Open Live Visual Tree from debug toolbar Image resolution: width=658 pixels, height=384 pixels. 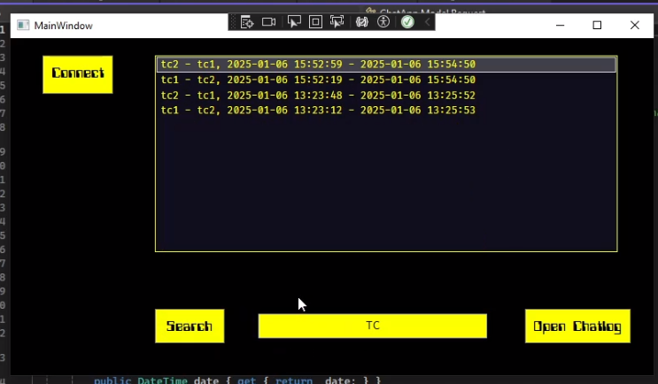click(x=247, y=22)
